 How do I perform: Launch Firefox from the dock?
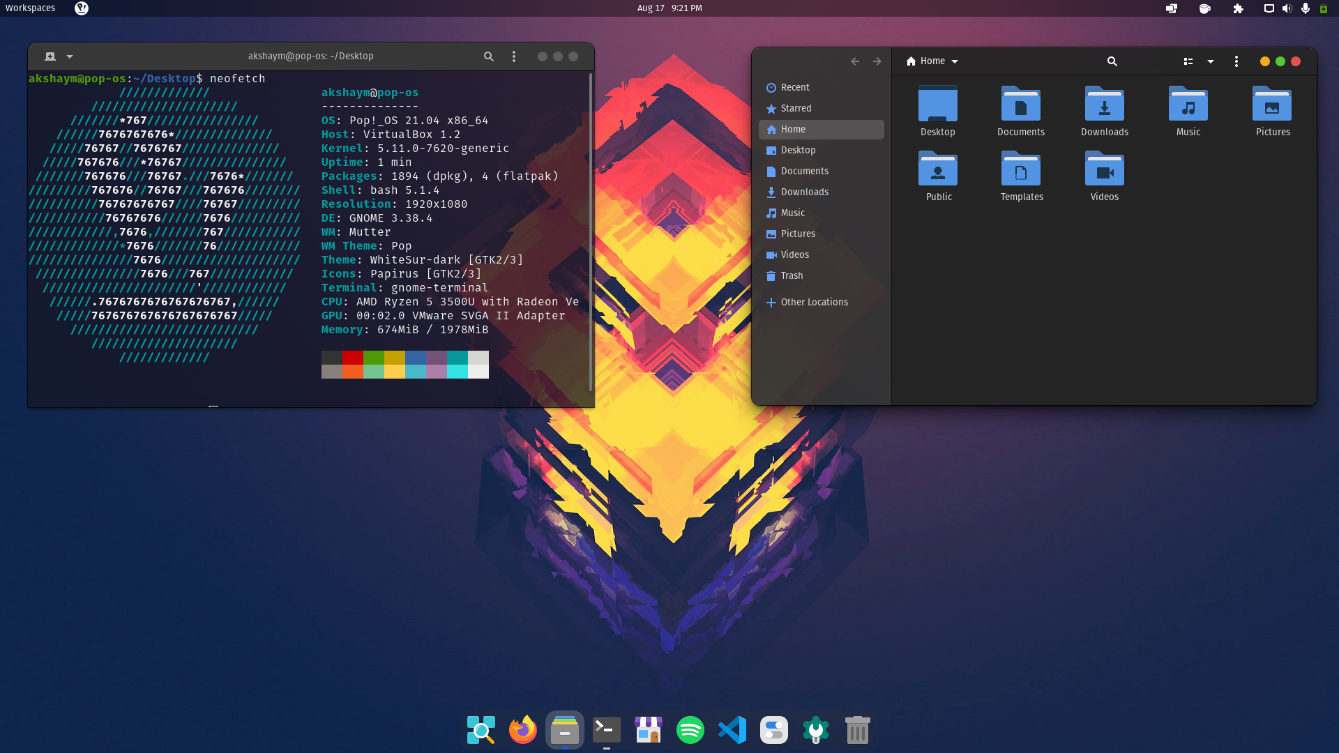[x=522, y=730]
